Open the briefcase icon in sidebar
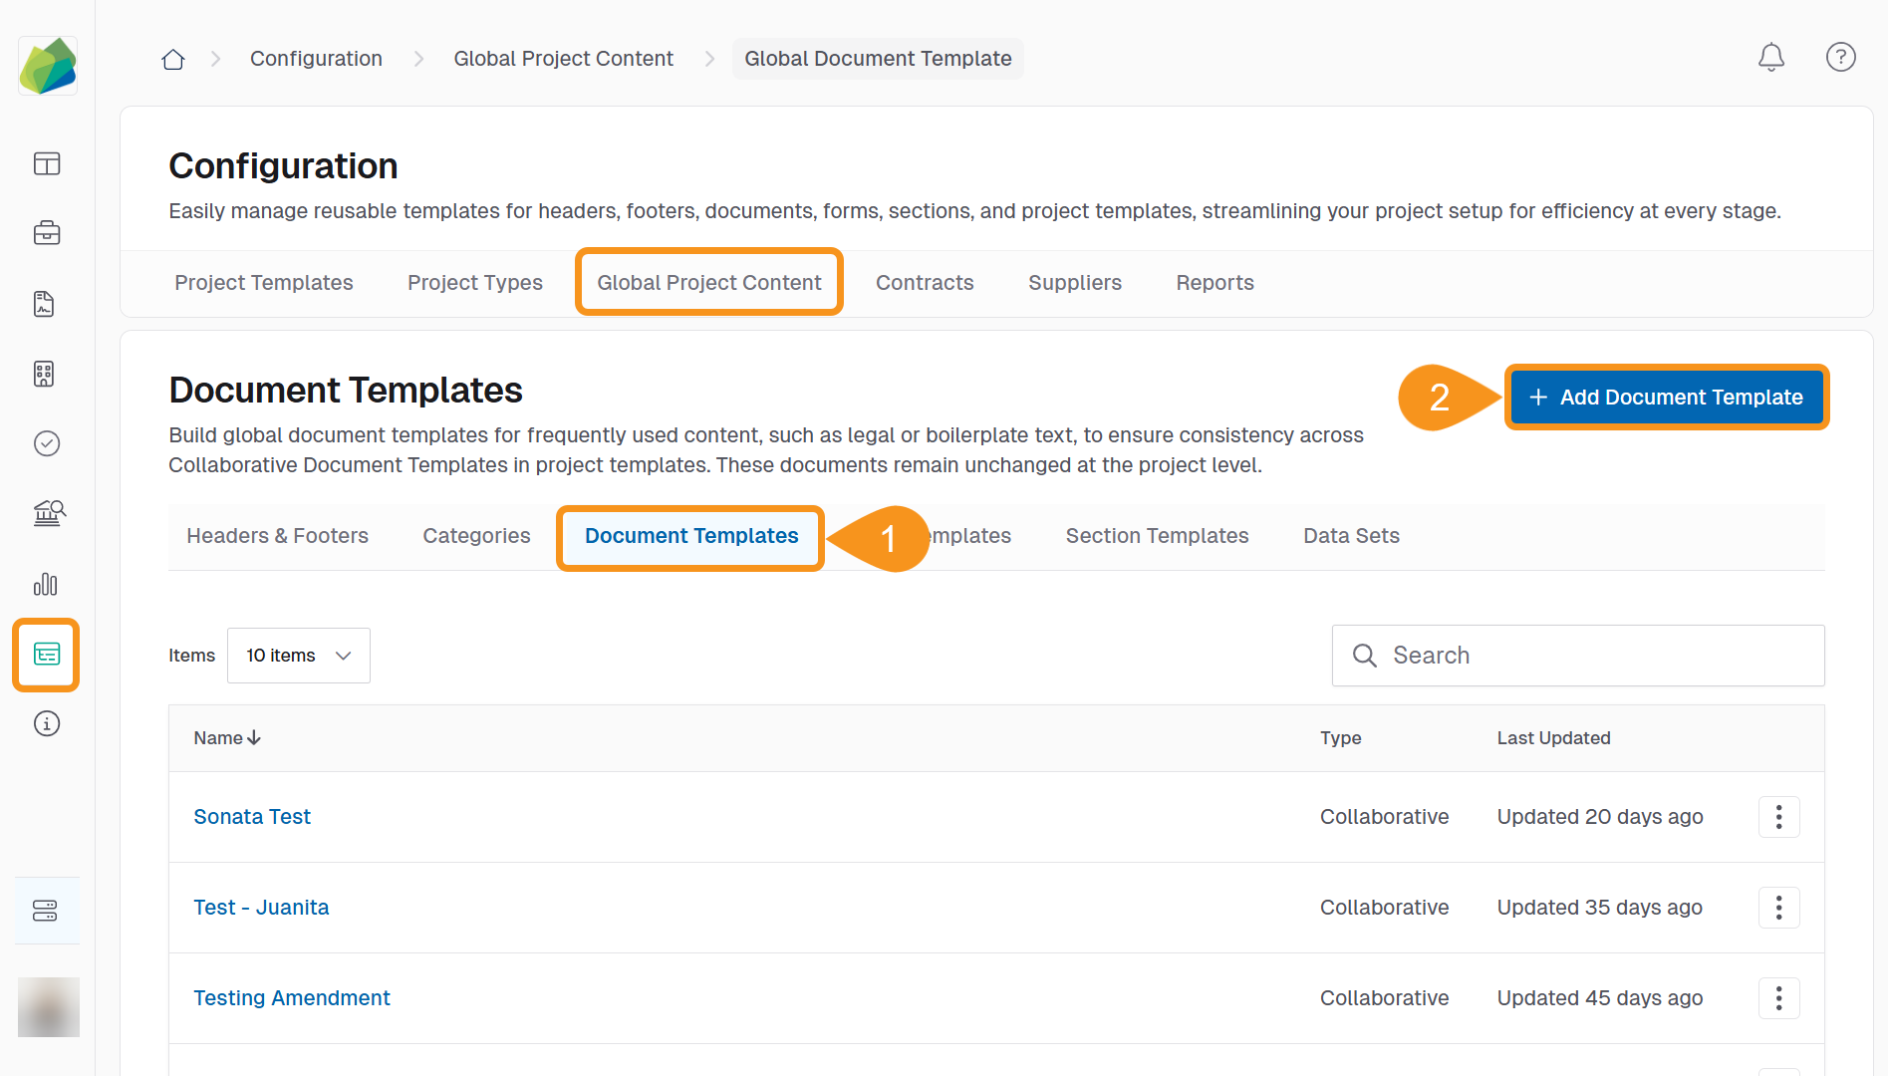1888x1076 pixels. (x=47, y=233)
